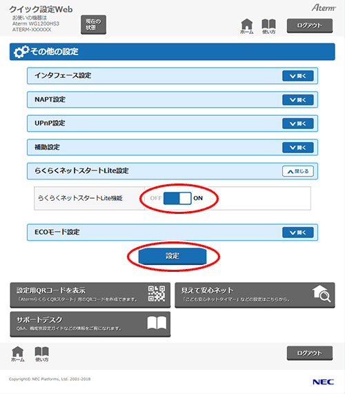Image resolution: width=345 pixels, height=394 pixels.
Task: Click the house magnifier icon on 見えて安心ネット
Action: click(x=322, y=293)
